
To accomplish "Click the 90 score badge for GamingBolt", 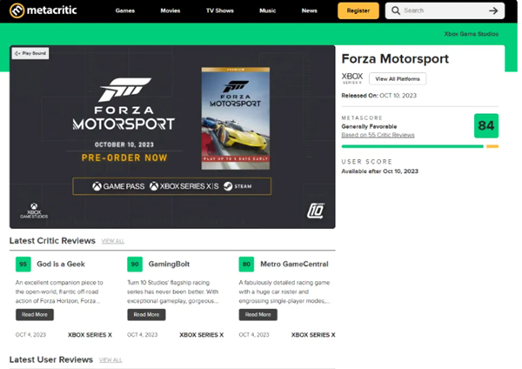I will 135,264.
